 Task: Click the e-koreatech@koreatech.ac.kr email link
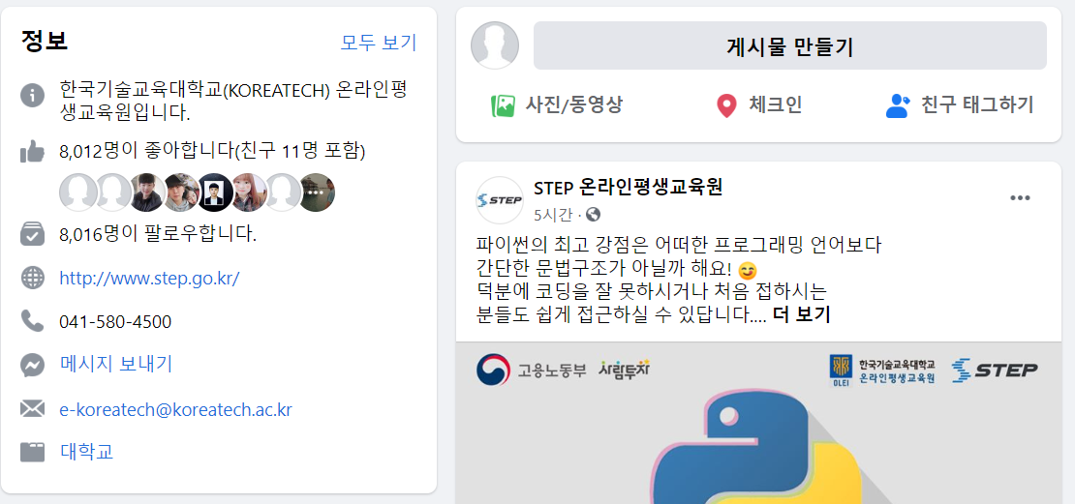tap(176, 409)
